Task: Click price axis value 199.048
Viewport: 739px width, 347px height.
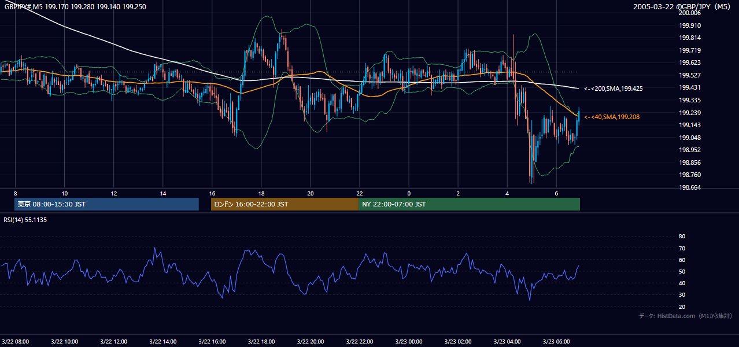Action: pos(690,138)
